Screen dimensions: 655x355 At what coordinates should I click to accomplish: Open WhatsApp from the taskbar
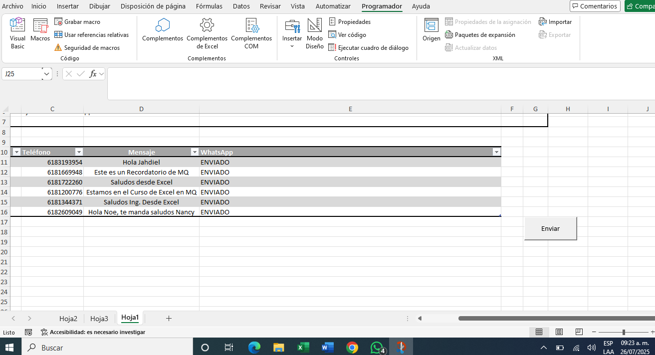pyautogui.click(x=377, y=348)
